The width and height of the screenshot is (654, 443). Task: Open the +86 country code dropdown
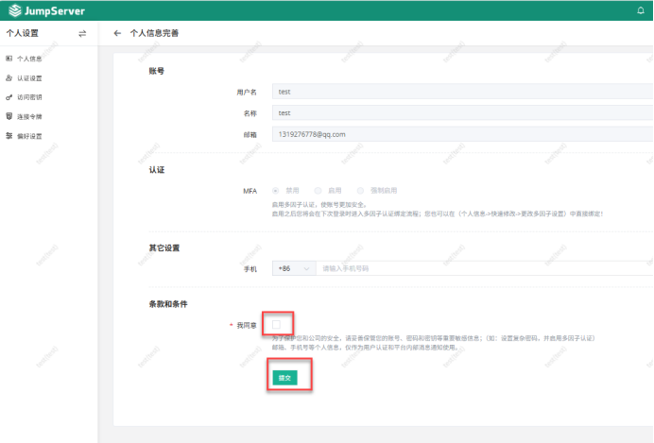click(293, 268)
